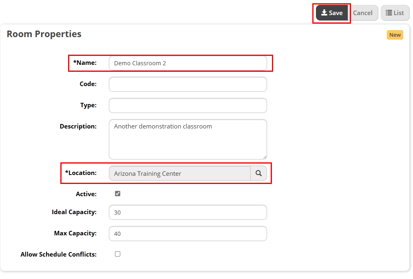Open the List view button

395,13
